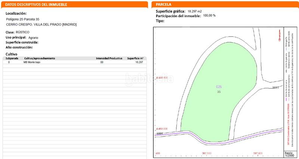Click the Intensidad Productiva column header
This screenshot has height=159, width=299.
pos(109,58)
